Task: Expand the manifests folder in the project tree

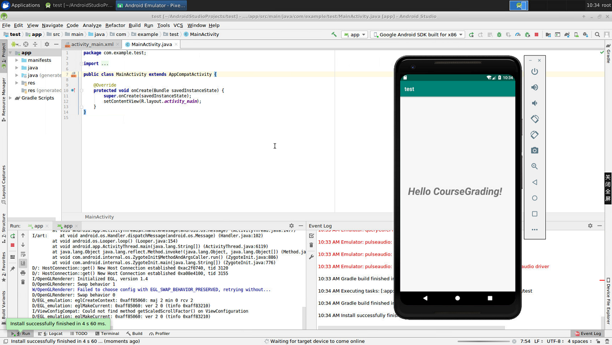Action: click(x=16, y=60)
